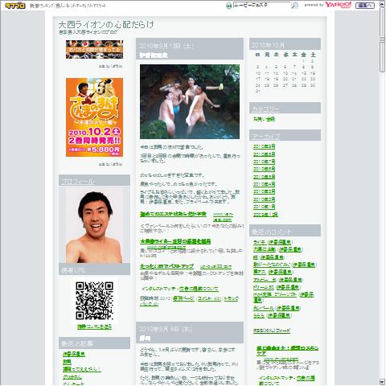This screenshot has height=386, width=386.
Task: Open the ふふふ recent comment link
Action: tap(259, 315)
